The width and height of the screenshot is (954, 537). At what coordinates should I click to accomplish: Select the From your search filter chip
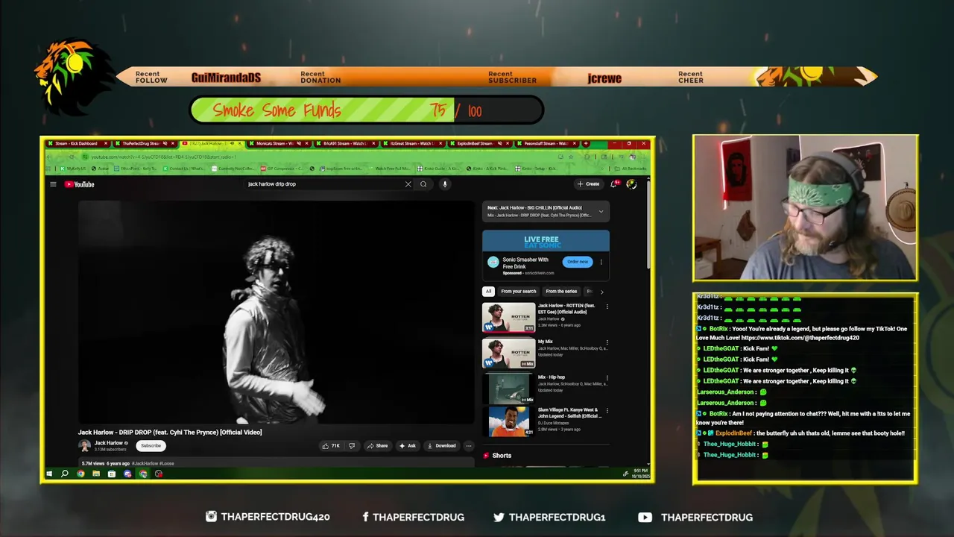click(518, 292)
